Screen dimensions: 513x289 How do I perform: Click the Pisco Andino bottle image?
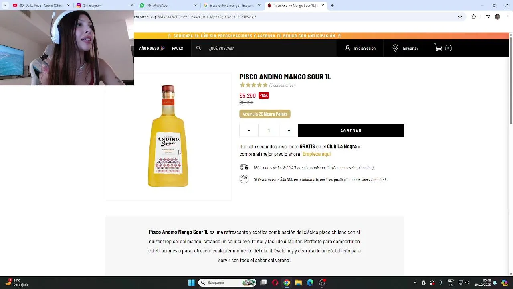coord(168,136)
